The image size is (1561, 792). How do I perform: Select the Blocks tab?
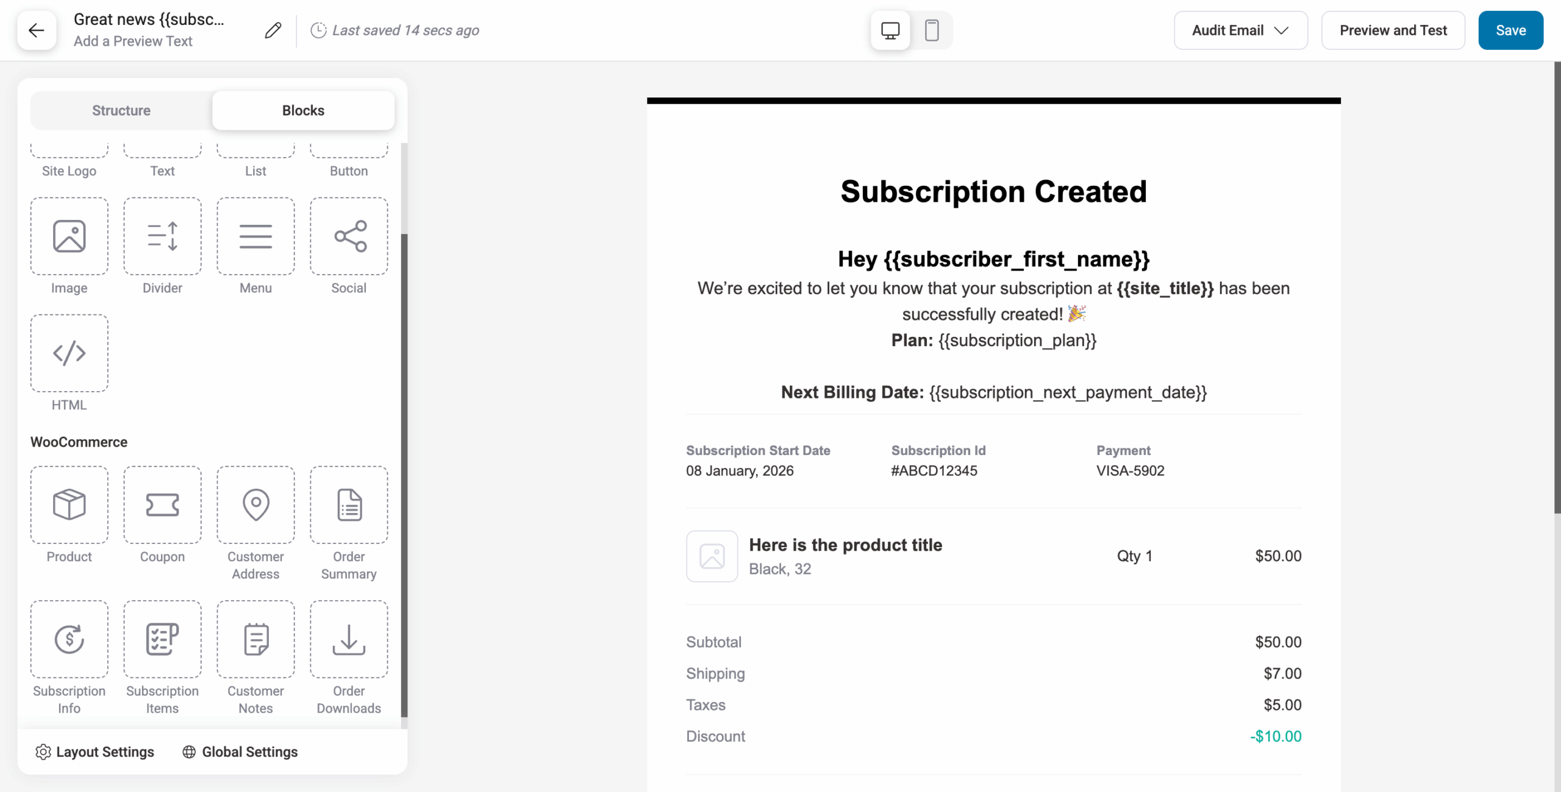tap(303, 110)
